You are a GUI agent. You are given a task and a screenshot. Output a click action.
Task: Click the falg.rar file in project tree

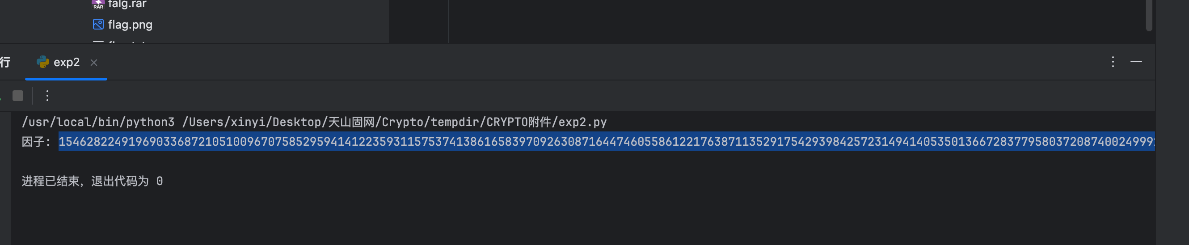[x=126, y=4]
